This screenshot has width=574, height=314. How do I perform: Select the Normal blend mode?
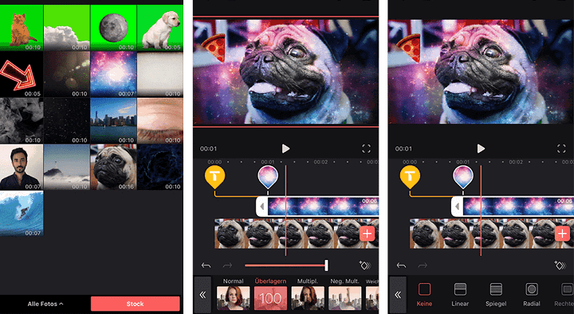point(233,295)
